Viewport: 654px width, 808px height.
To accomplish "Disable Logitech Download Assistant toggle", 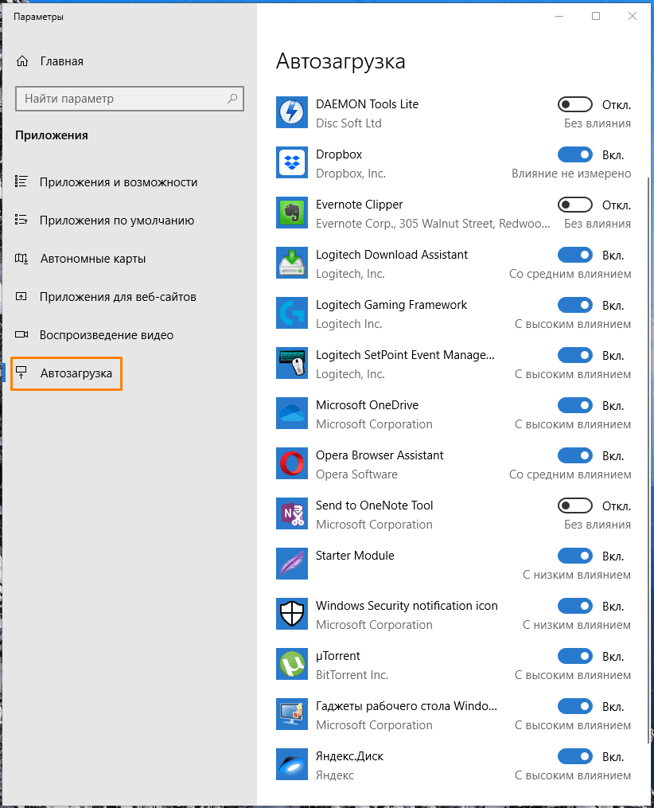I will (x=574, y=255).
